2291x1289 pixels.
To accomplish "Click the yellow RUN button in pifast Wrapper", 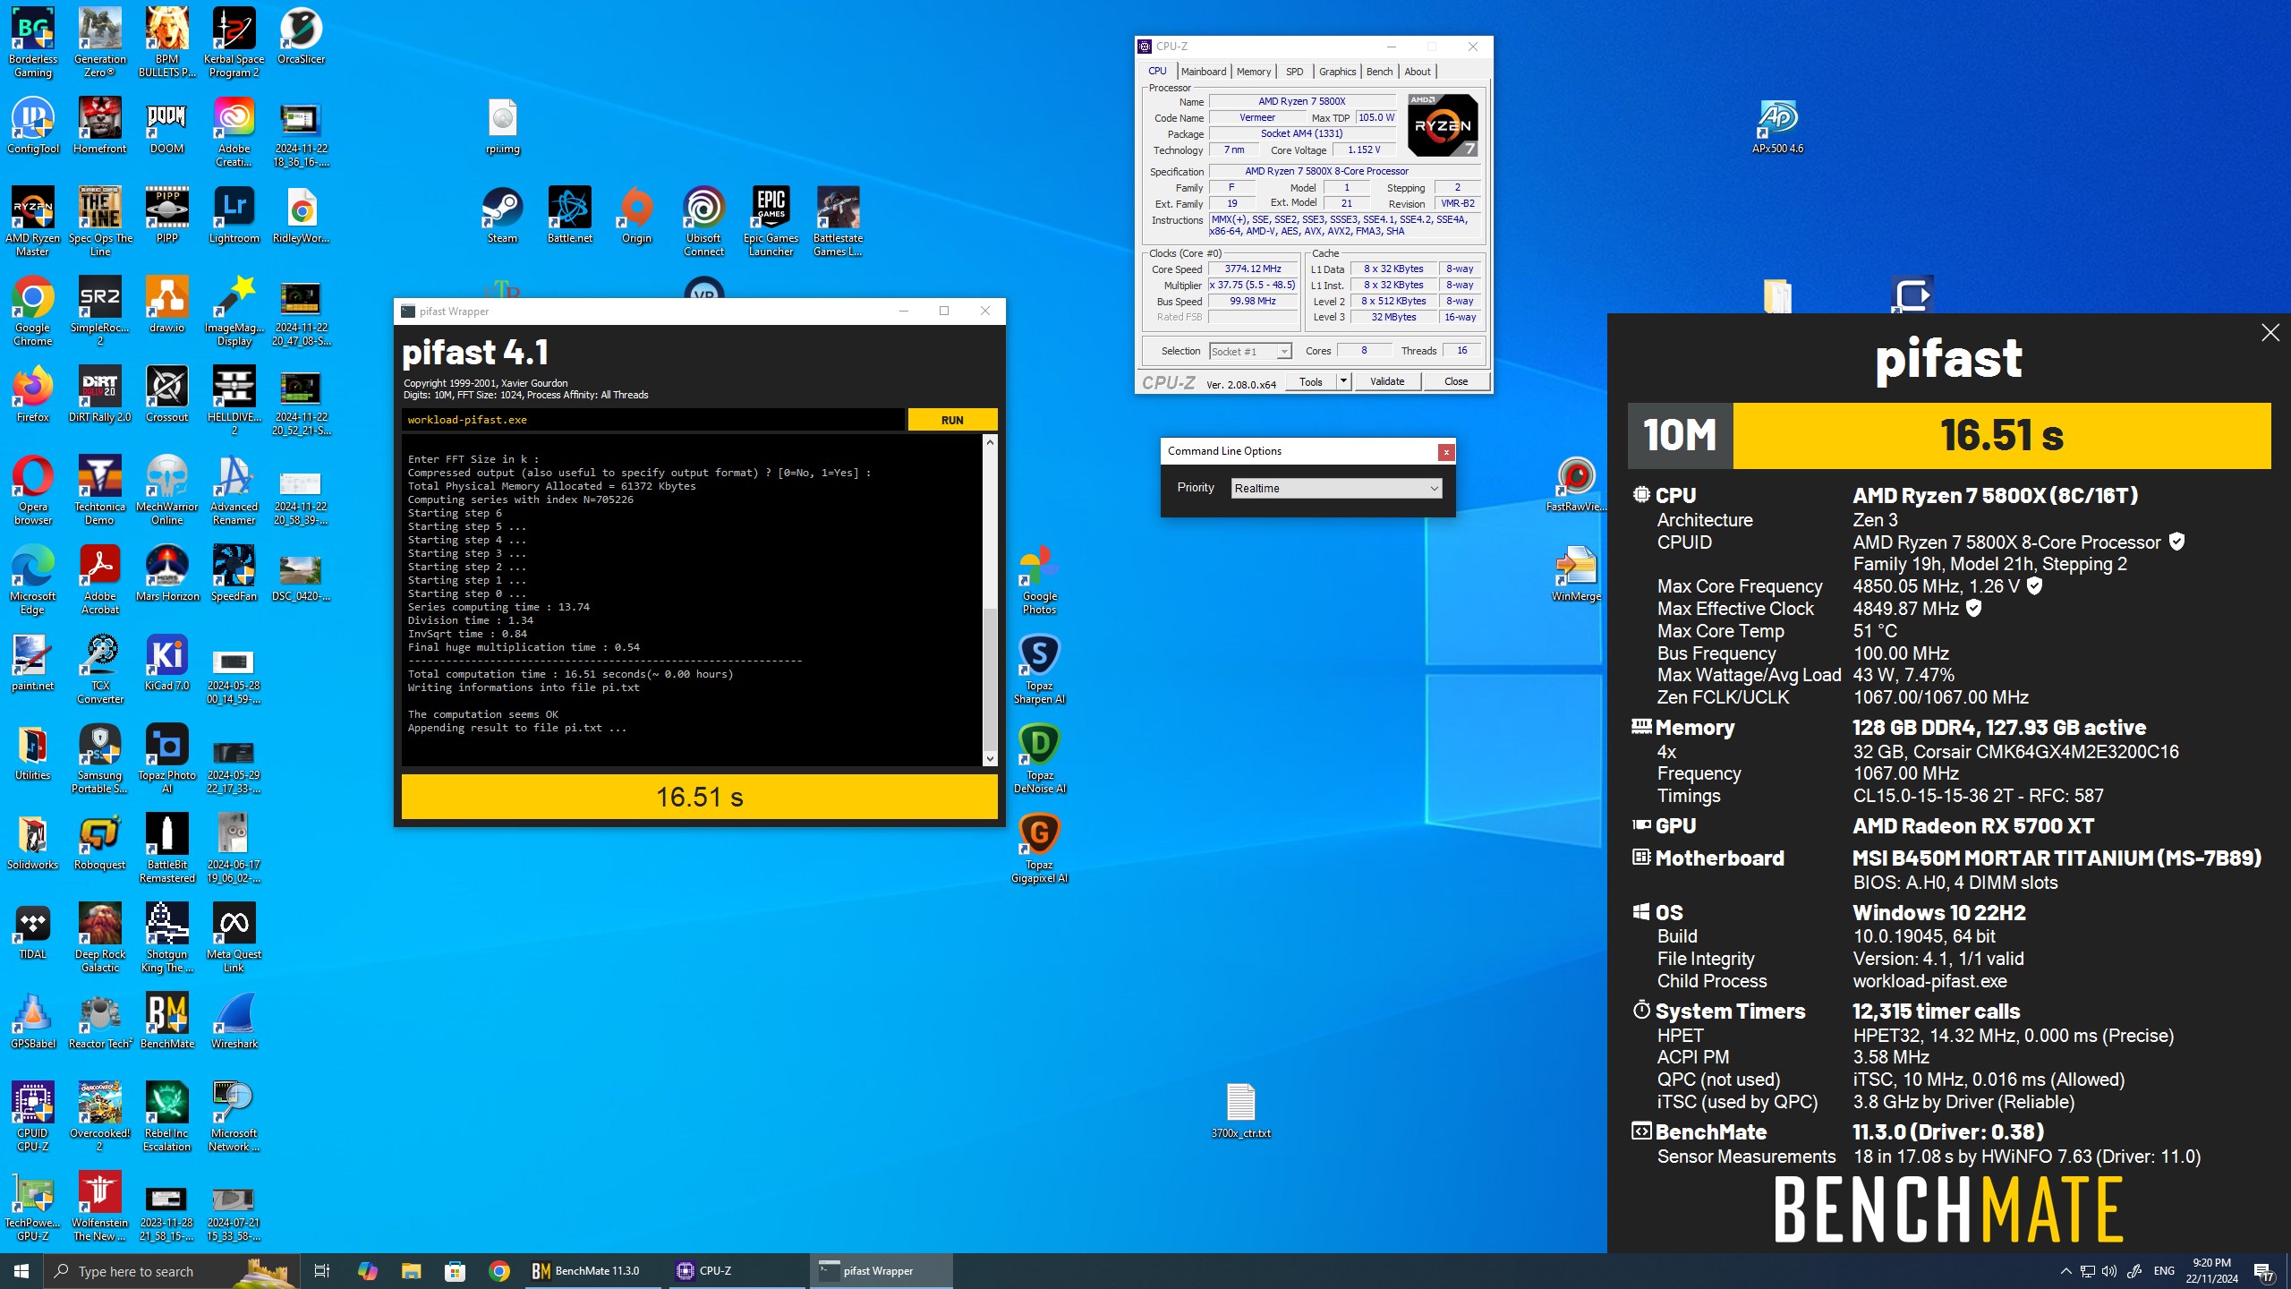I will [x=952, y=420].
